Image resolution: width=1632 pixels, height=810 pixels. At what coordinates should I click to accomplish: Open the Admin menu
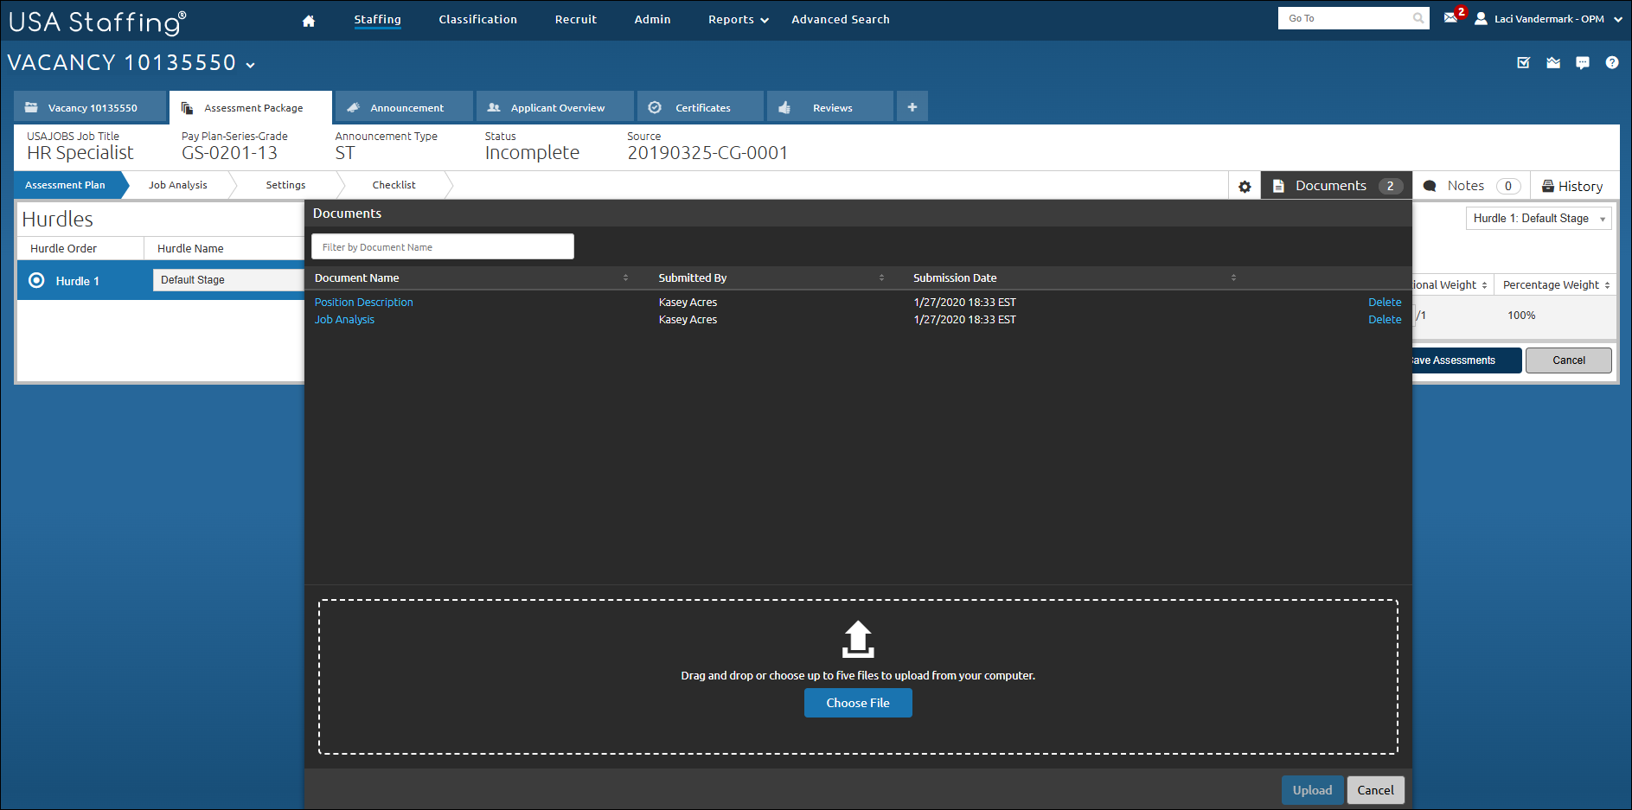click(x=653, y=19)
